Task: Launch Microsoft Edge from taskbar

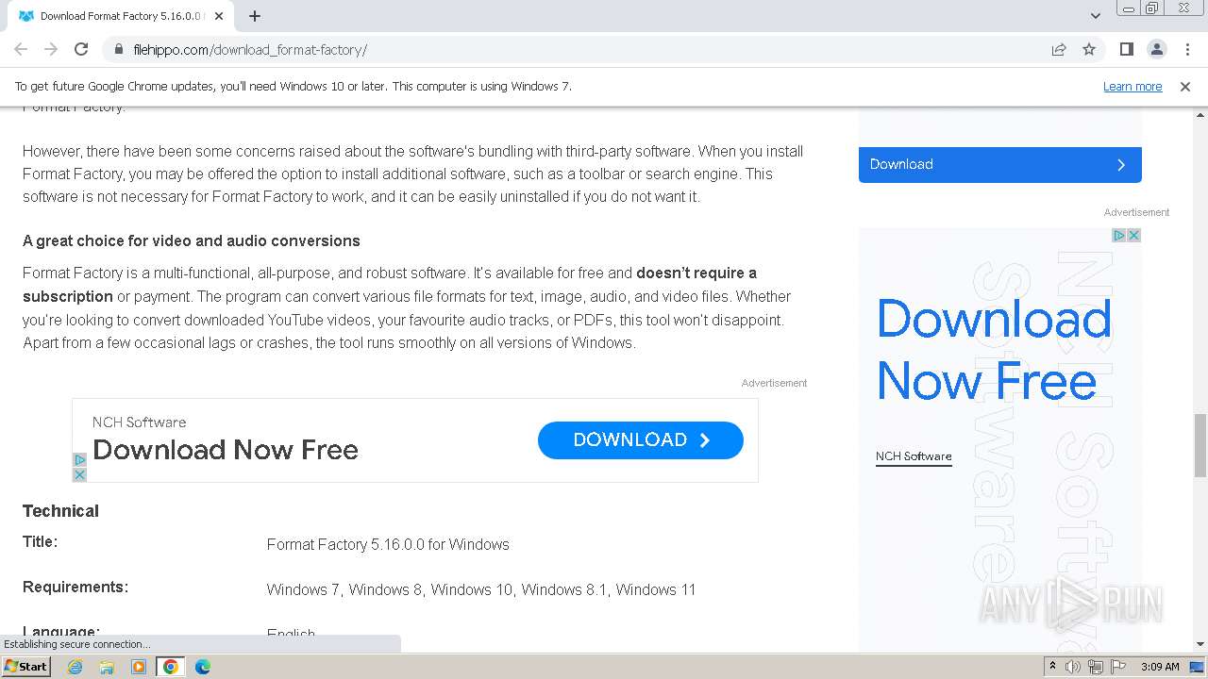Action: pos(203,667)
